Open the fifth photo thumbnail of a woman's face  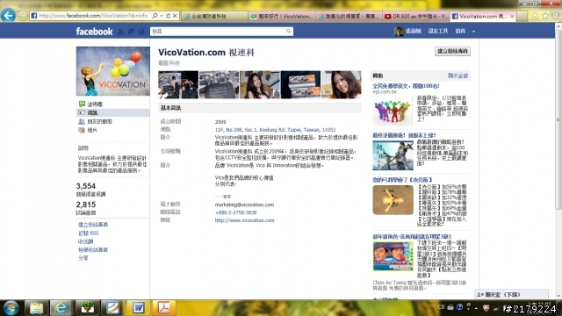tap(342, 84)
